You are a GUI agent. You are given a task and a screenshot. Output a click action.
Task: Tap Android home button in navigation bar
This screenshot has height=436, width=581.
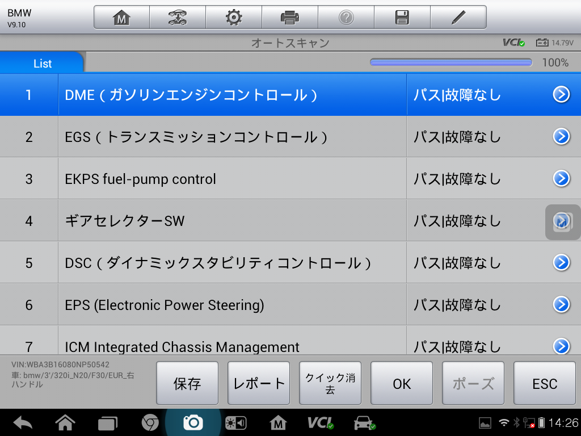[65, 422]
